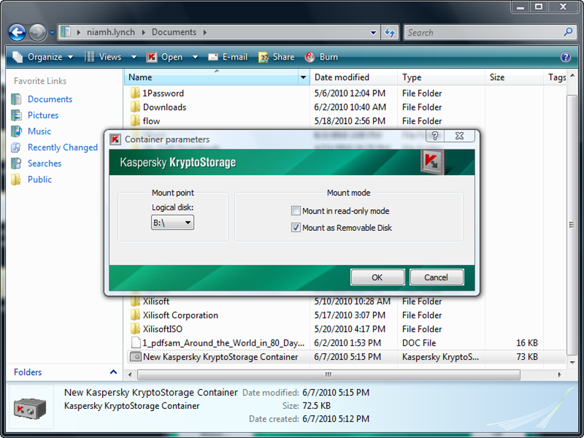Click the Date modified value in details pane

[x=336, y=393]
